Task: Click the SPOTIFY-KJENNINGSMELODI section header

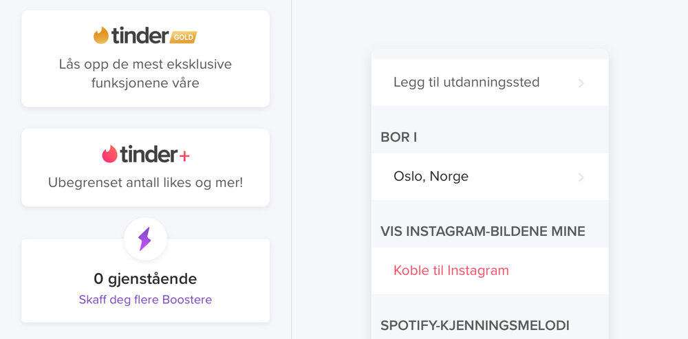Action: 475,325
